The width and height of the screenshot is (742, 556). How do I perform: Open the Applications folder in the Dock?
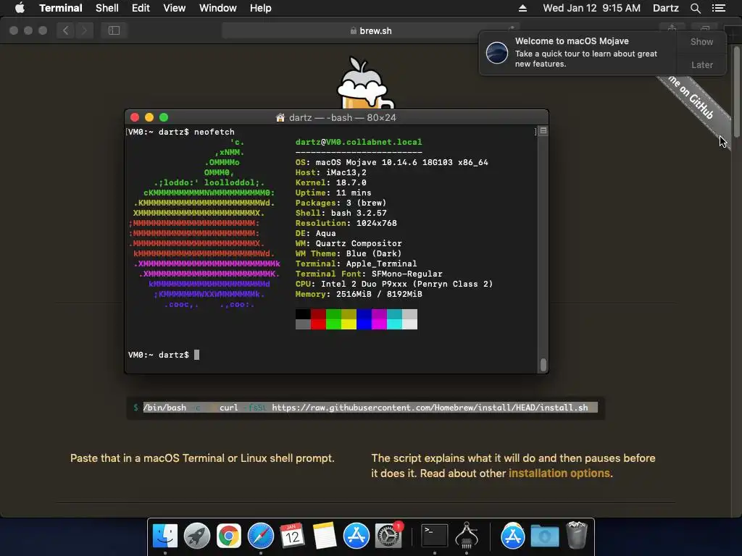[513, 536]
